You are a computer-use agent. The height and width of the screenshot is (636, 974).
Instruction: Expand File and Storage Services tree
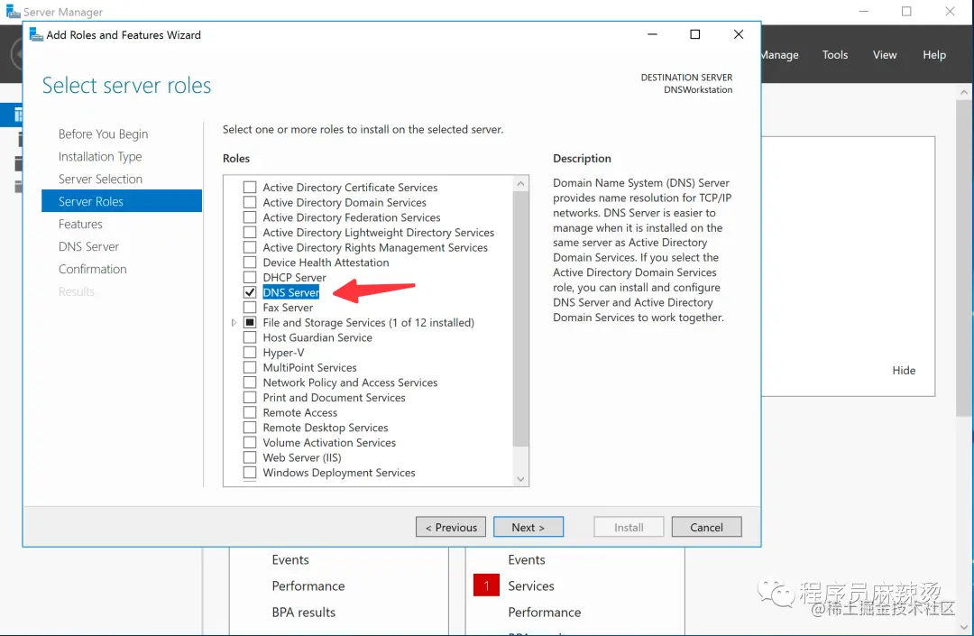234,322
